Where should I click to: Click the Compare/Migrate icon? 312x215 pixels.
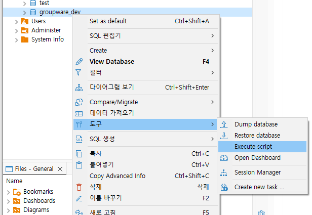click(79, 102)
